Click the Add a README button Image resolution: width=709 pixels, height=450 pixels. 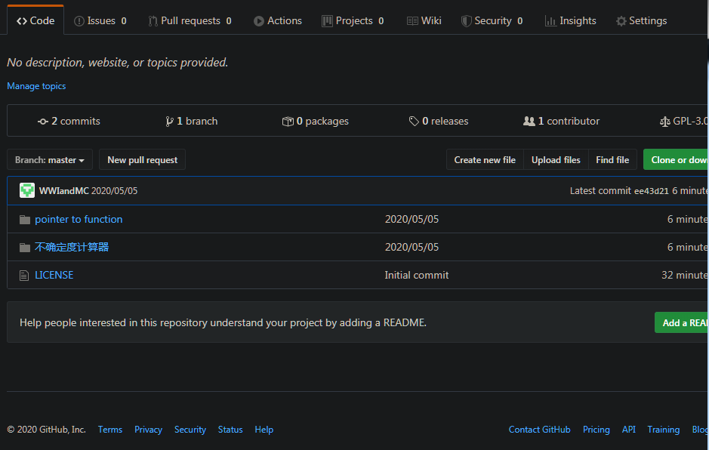(x=682, y=322)
